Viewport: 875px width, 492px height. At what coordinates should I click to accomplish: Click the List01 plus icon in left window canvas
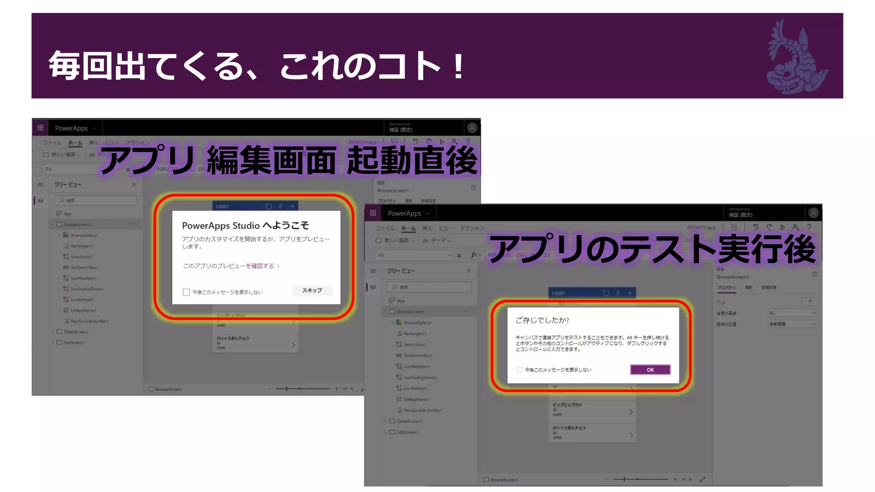[x=293, y=206]
